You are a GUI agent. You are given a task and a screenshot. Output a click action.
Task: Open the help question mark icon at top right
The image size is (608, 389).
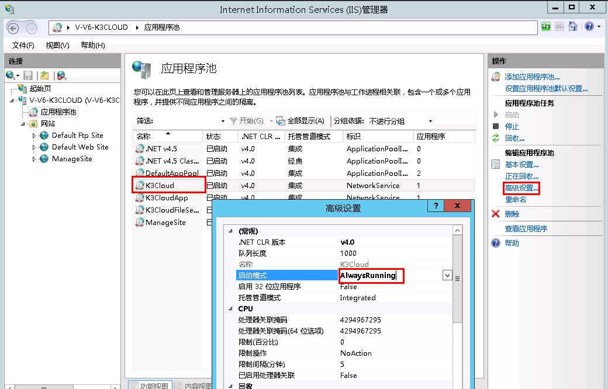pyautogui.click(x=589, y=26)
